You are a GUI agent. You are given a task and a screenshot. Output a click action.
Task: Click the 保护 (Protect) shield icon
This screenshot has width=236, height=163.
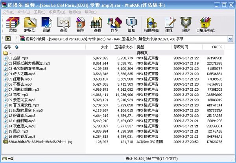(x=186, y=24)
